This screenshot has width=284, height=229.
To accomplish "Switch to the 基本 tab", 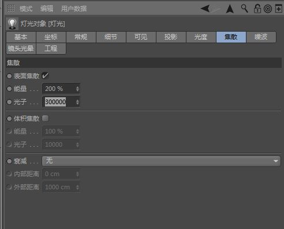I will click(x=21, y=37).
